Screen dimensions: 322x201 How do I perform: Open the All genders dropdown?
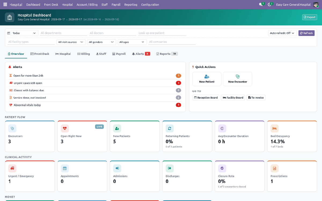[x=102, y=42]
